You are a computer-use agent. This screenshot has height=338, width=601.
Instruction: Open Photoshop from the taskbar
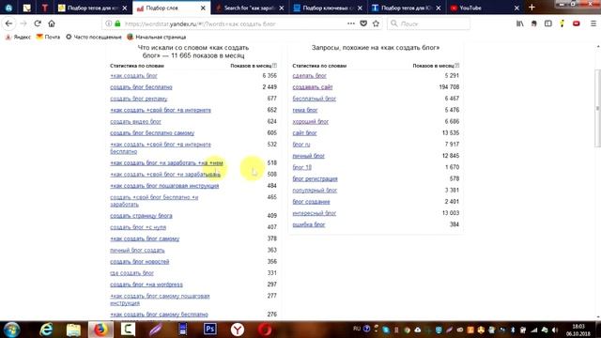[210, 330]
